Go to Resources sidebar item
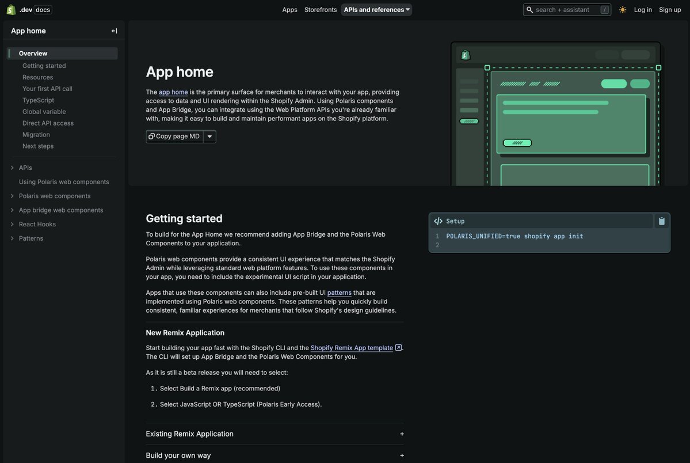Image resolution: width=690 pixels, height=463 pixels. click(37, 77)
